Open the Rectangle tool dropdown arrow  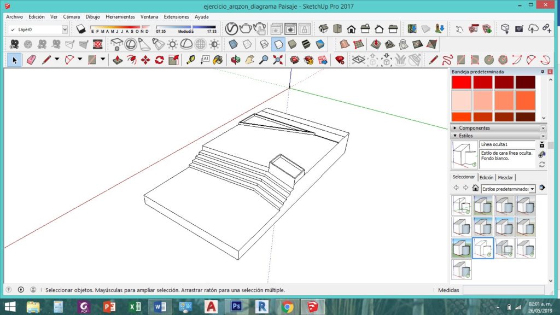103,59
